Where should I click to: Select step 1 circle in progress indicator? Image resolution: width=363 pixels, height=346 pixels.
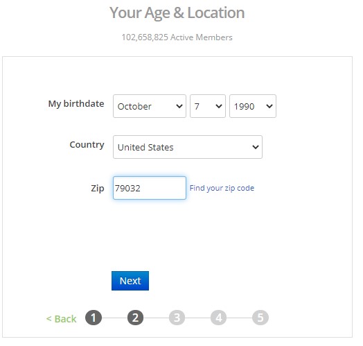pos(94,318)
